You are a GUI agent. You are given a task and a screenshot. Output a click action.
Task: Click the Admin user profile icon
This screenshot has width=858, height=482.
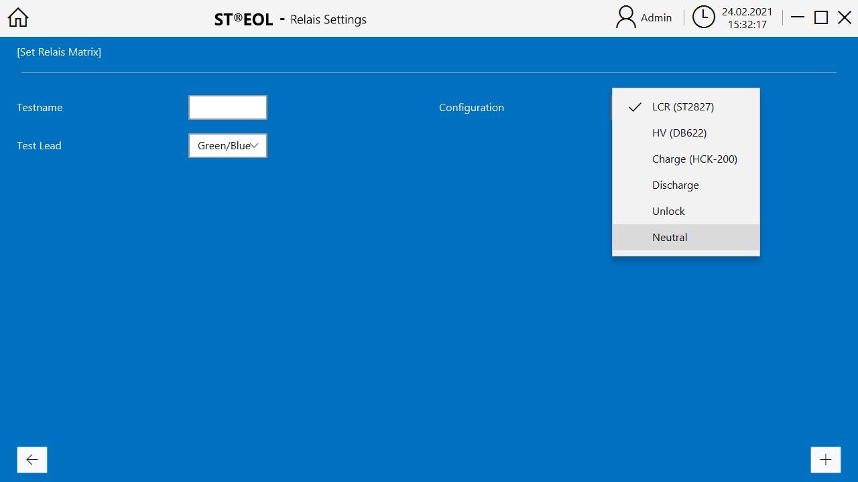[625, 18]
